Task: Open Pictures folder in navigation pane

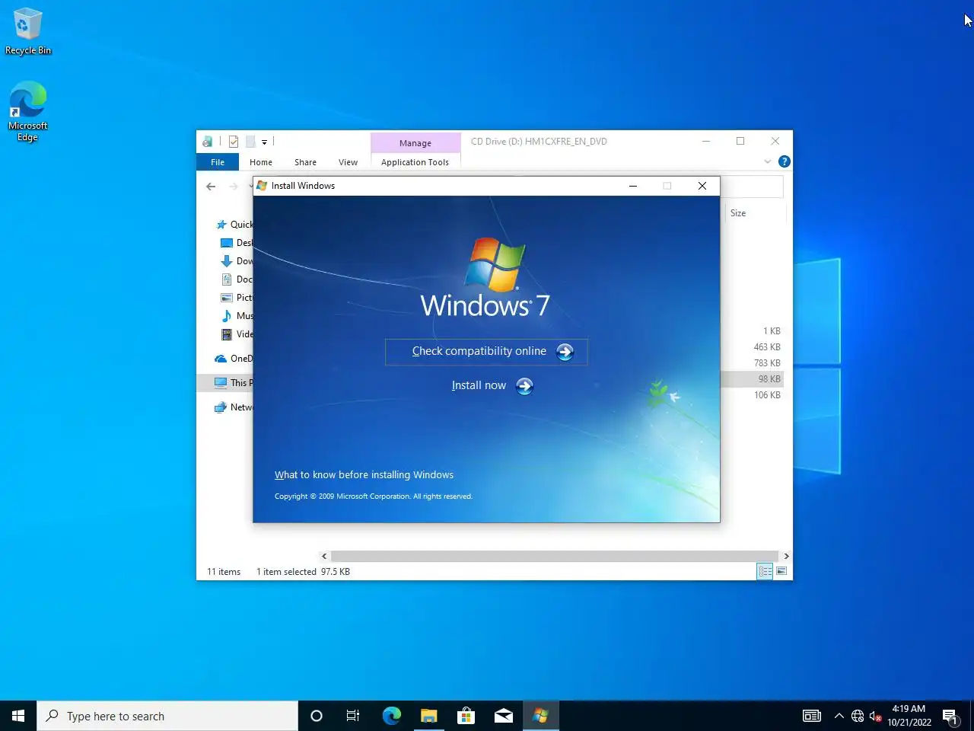Action: (237, 298)
